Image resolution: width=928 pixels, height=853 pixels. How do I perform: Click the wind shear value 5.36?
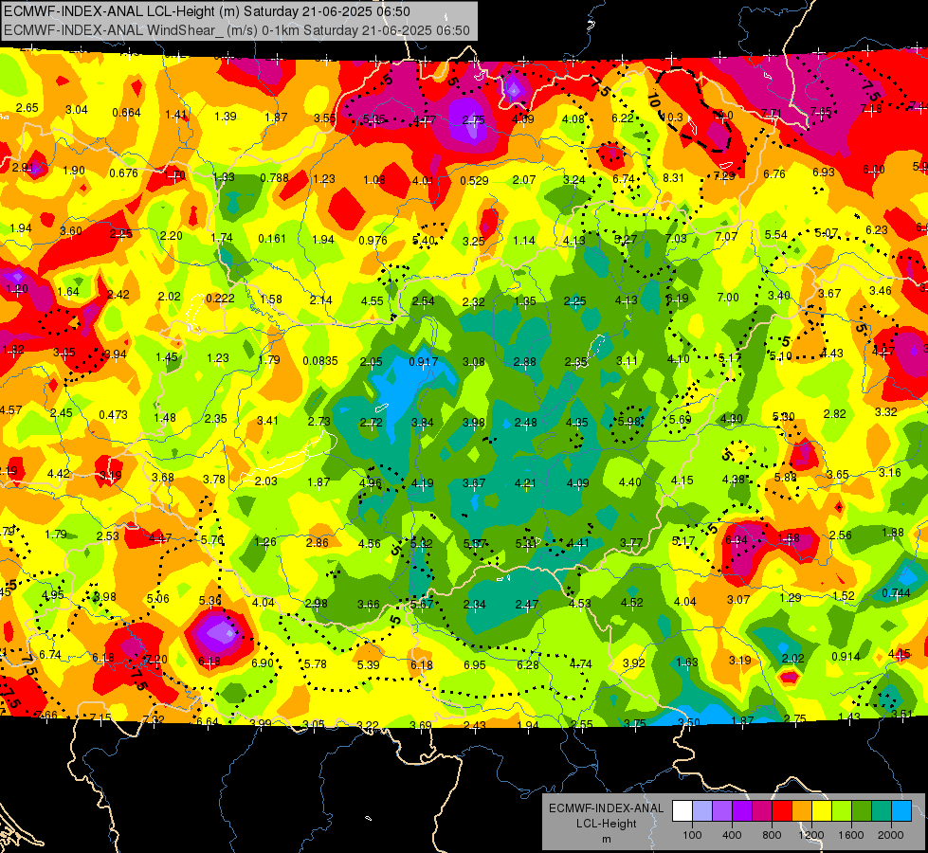tap(210, 601)
